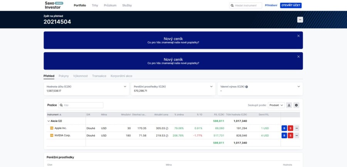Open the Trhy menu
The image size is (347, 167).
point(95,5)
